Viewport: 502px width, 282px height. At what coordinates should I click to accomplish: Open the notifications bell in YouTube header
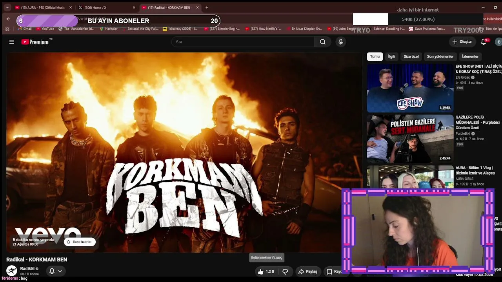coord(484,42)
